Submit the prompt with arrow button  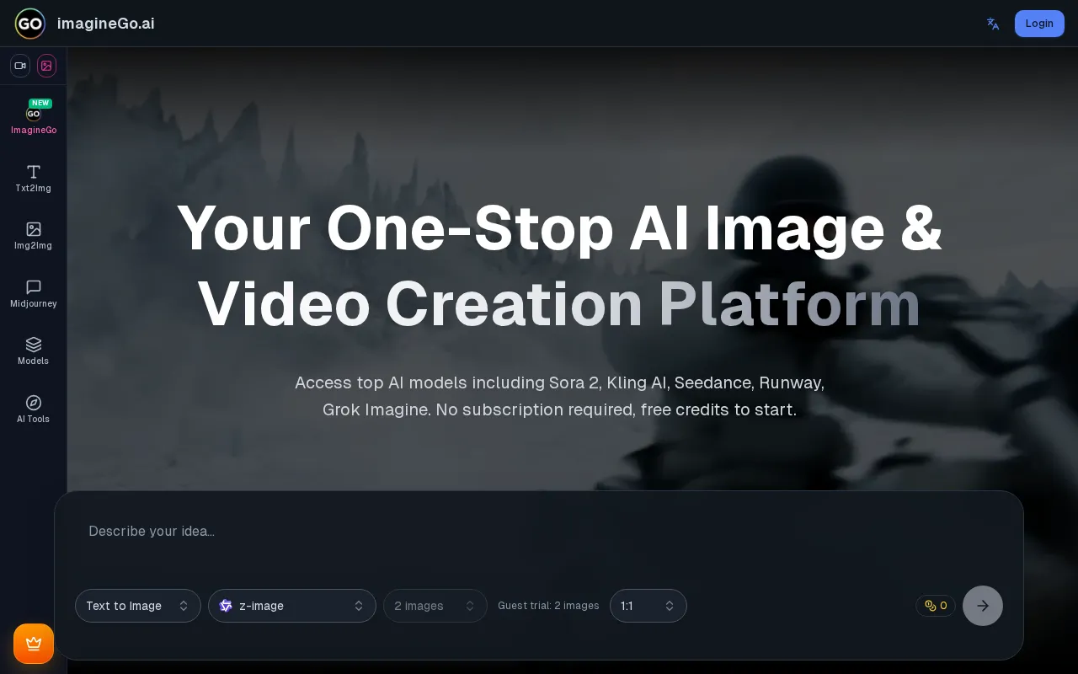[983, 606]
